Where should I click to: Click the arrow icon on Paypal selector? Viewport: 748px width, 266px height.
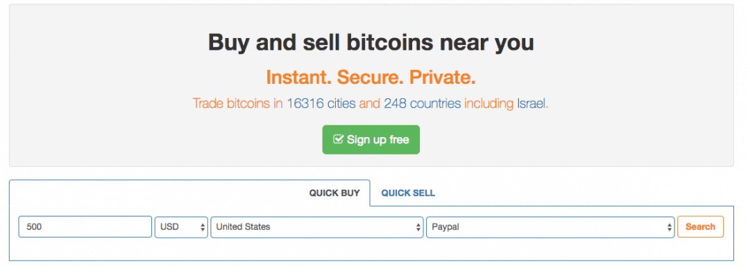click(670, 227)
